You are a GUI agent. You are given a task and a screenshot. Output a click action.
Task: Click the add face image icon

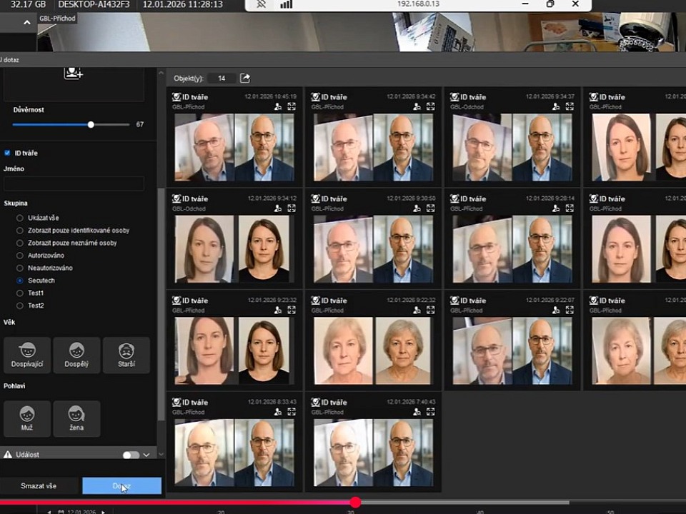[x=73, y=72]
